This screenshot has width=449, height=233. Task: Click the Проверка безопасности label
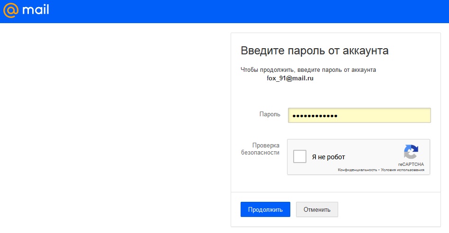point(260,149)
